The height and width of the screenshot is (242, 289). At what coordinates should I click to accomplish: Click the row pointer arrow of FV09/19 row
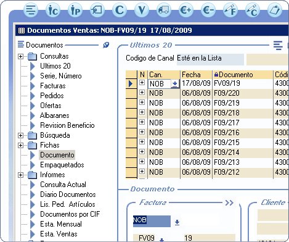(131, 84)
